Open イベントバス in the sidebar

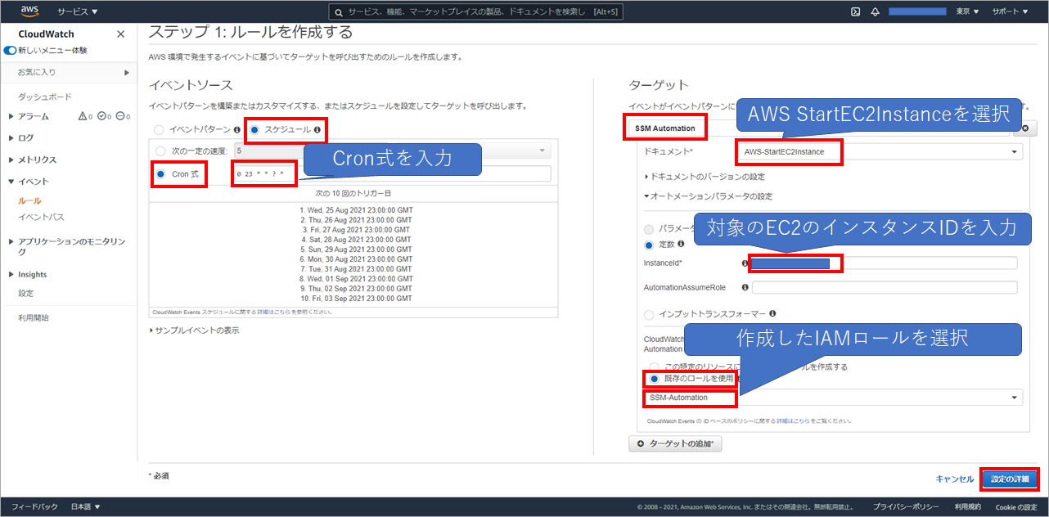pyautogui.click(x=41, y=217)
